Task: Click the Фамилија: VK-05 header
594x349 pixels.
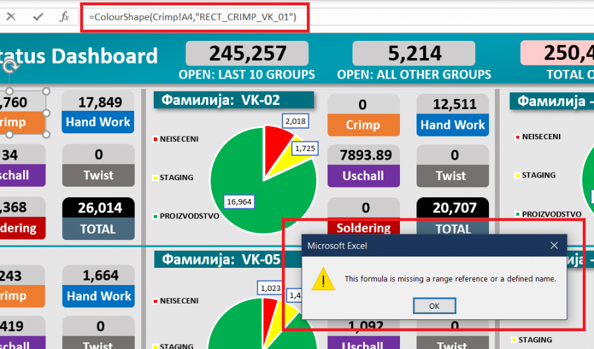Action: 227,259
